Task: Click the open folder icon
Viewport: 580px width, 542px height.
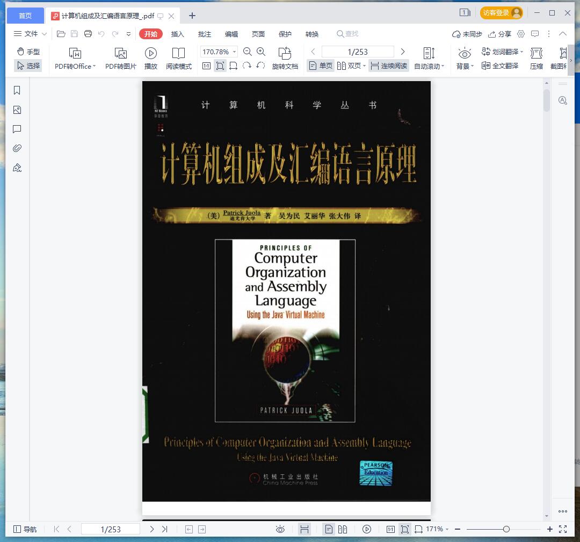Action: point(61,34)
